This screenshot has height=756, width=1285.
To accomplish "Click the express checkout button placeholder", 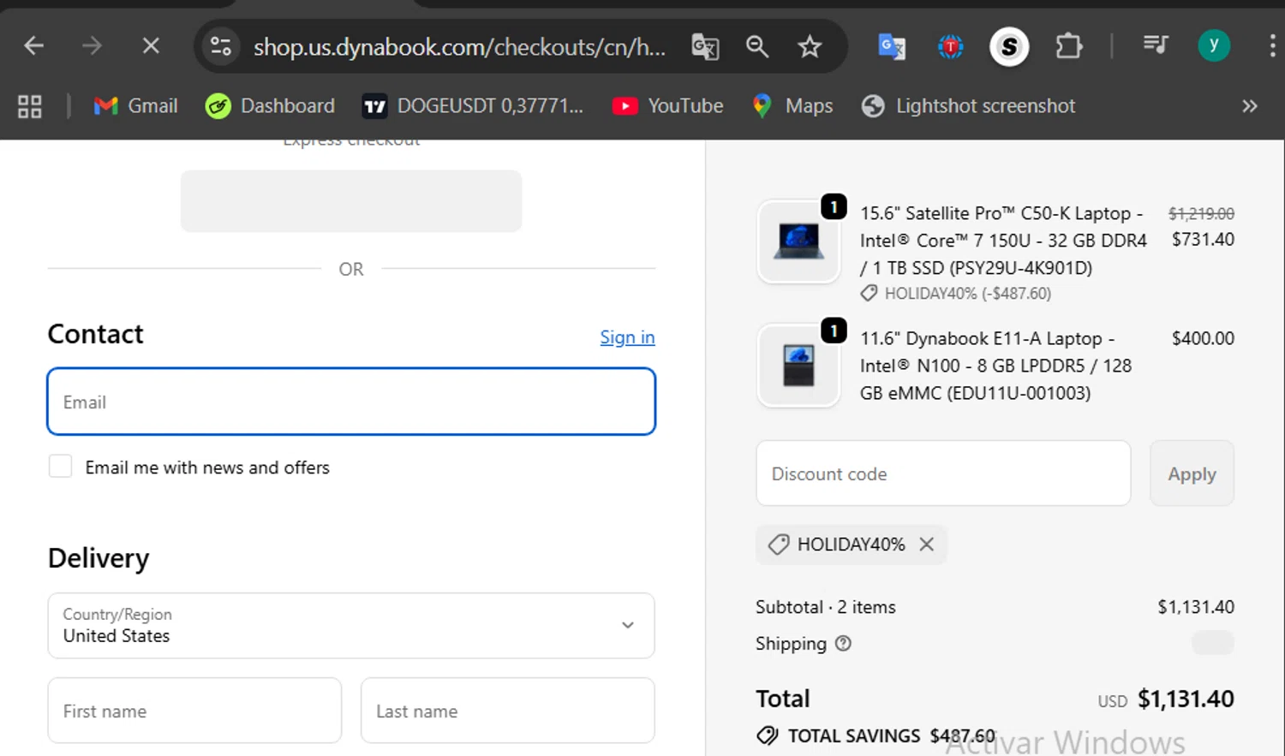I will click(351, 201).
